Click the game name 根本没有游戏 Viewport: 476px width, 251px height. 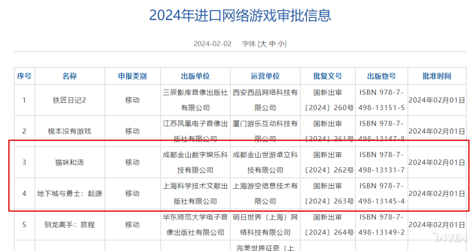(69, 131)
